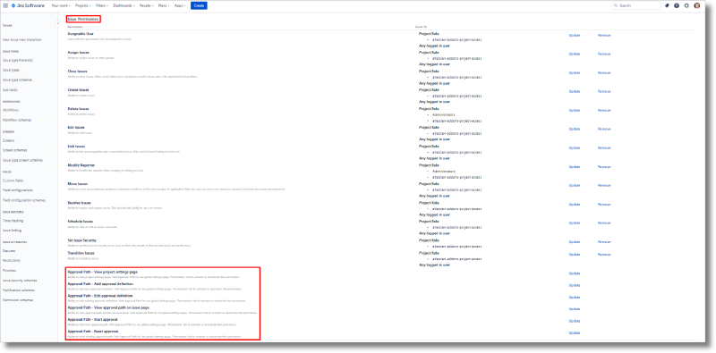Image resolution: width=716 pixels, height=353 pixels.
Task: Open the Projects dropdown
Action: tap(83, 5)
